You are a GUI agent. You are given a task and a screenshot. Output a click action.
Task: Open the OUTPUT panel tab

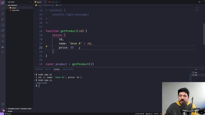pyautogui.click(x=48, y=69)
